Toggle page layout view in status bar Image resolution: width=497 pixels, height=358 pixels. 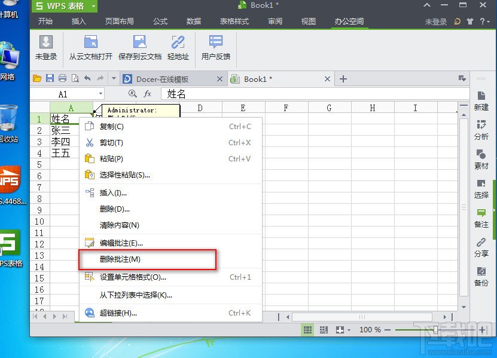click(324, 329)
